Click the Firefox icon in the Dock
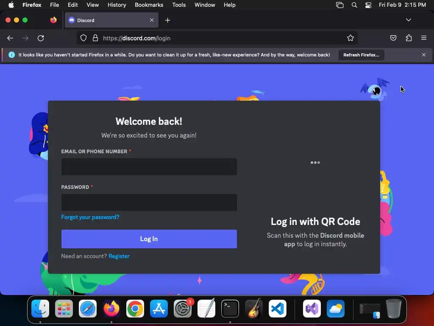Image resolution: width=434 pixels, height=326 pixels. pyautogui.click(x=111, y=309)
